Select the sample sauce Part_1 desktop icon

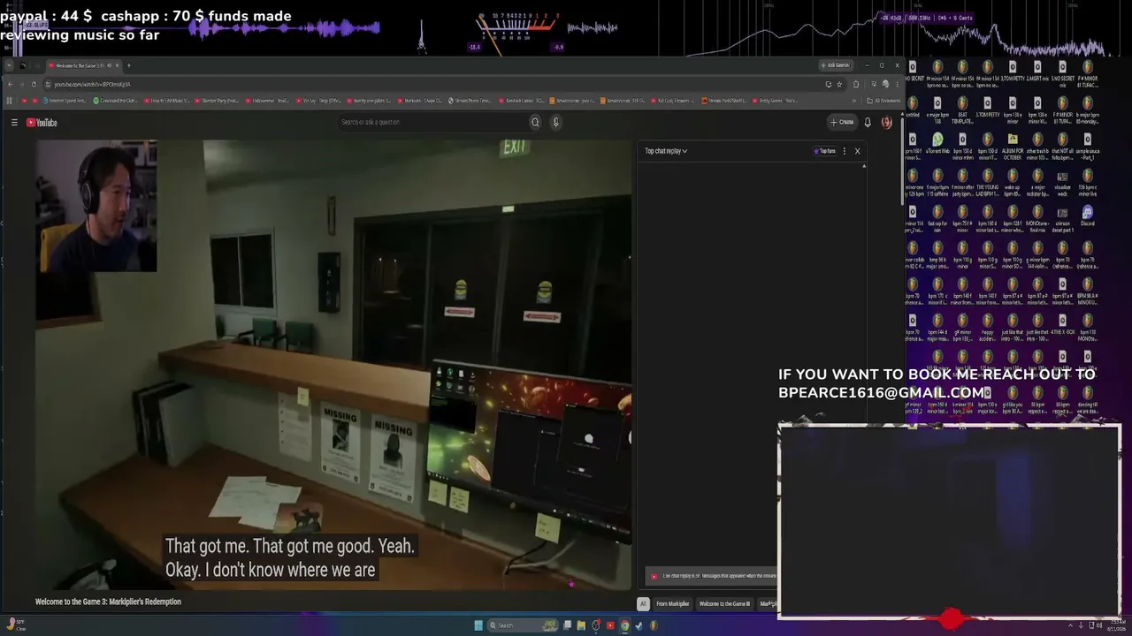[x=1087, y=145]
